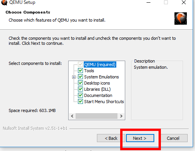Select the Documentation item label

[98, 95]
